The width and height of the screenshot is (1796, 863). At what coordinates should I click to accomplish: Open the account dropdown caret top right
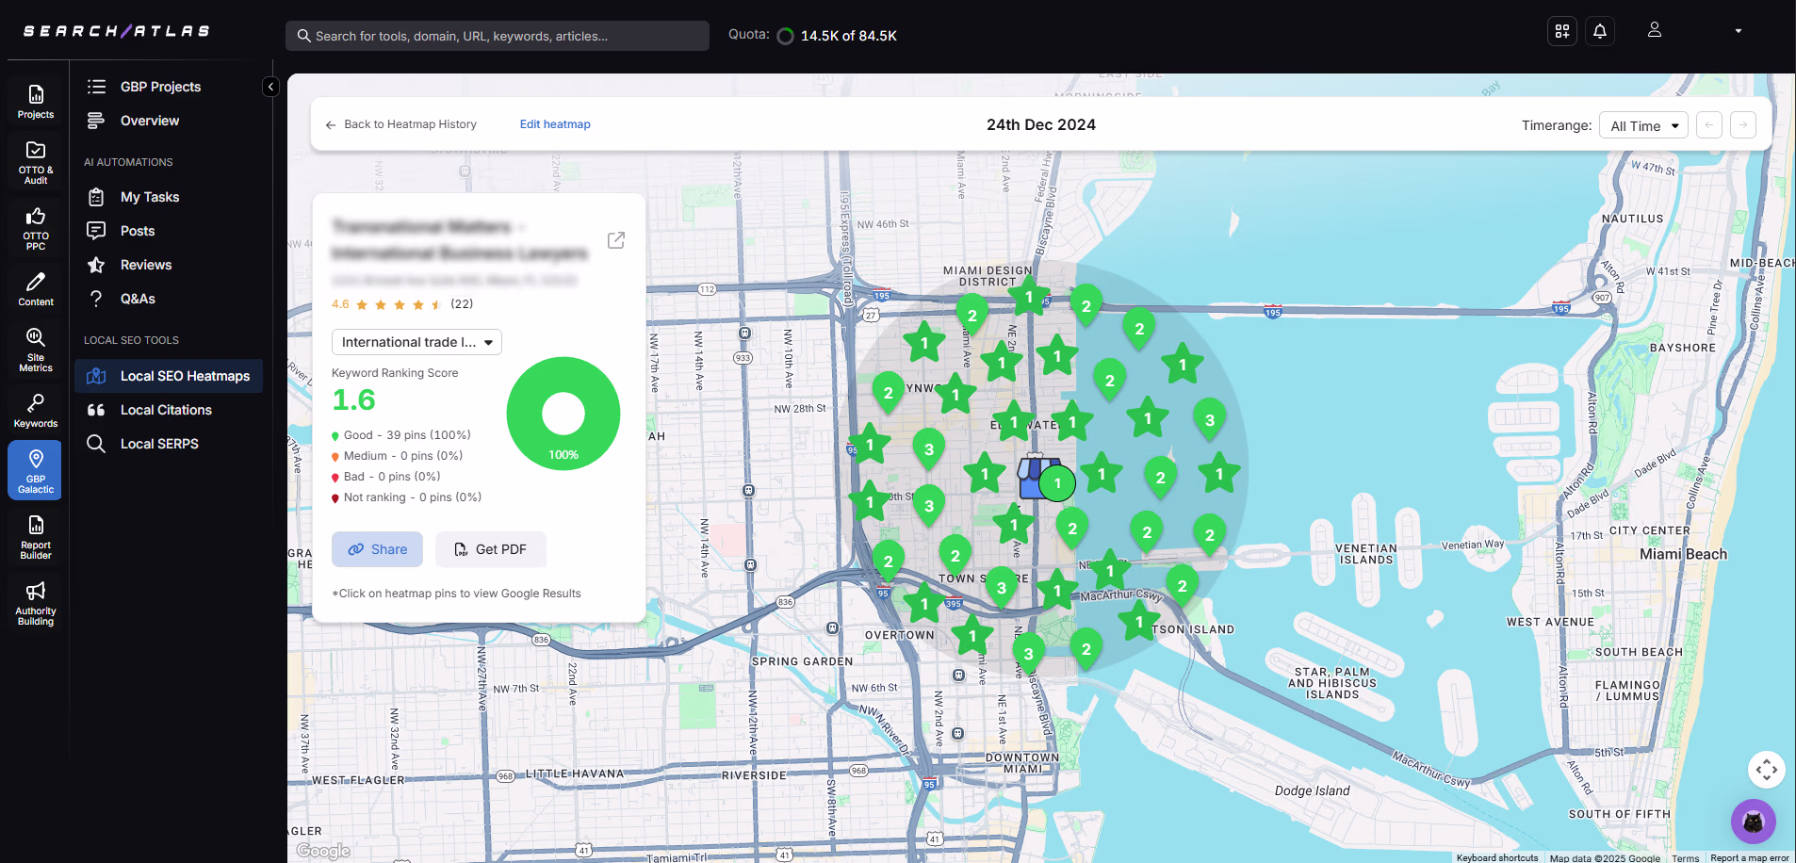pos(1737,31)
